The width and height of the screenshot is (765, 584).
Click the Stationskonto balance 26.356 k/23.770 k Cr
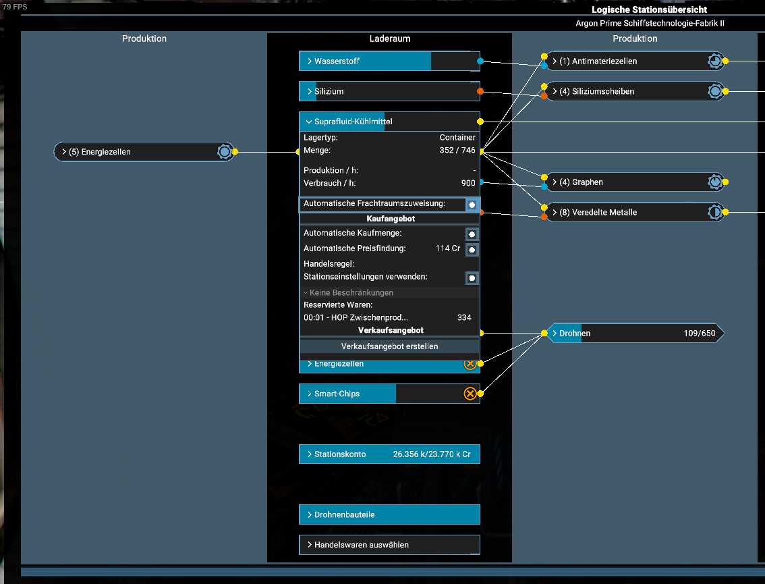coord(432,454)
